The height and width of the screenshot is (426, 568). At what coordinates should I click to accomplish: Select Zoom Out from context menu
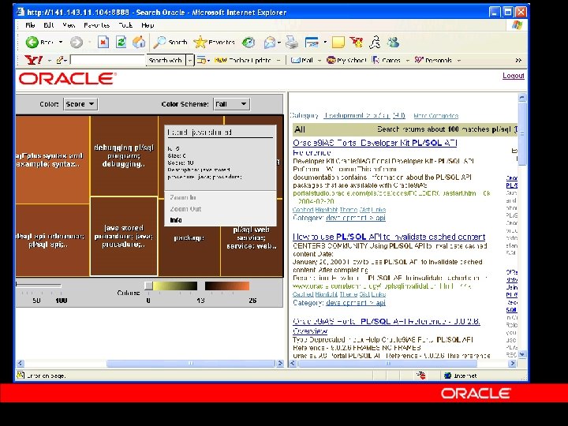click(x=185, y=209)
